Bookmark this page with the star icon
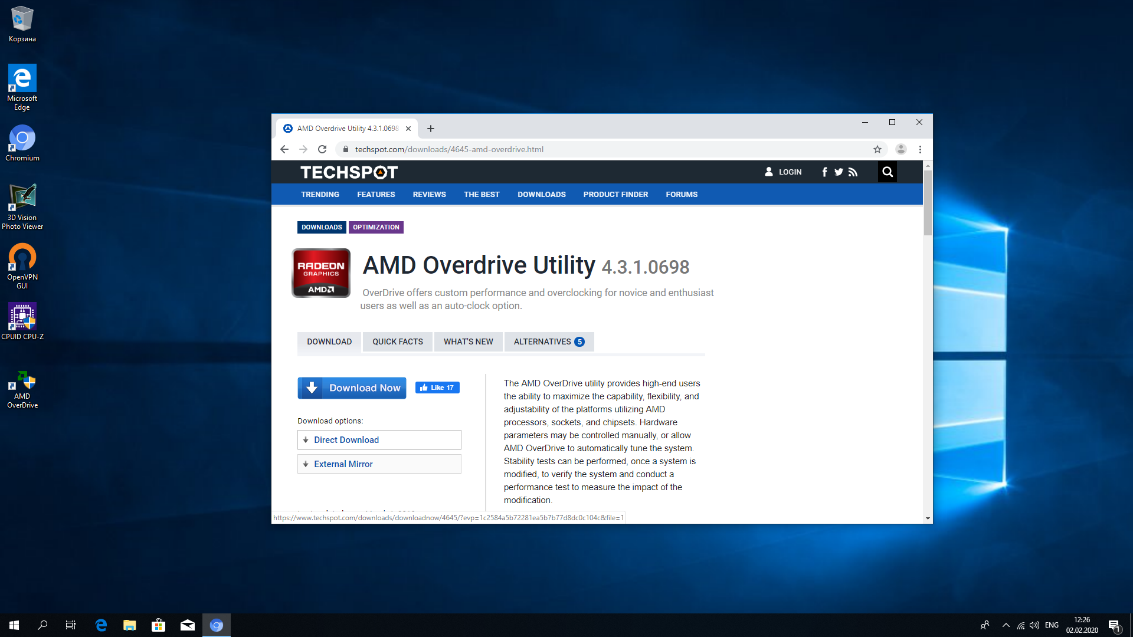 click(x=877, y=149)
